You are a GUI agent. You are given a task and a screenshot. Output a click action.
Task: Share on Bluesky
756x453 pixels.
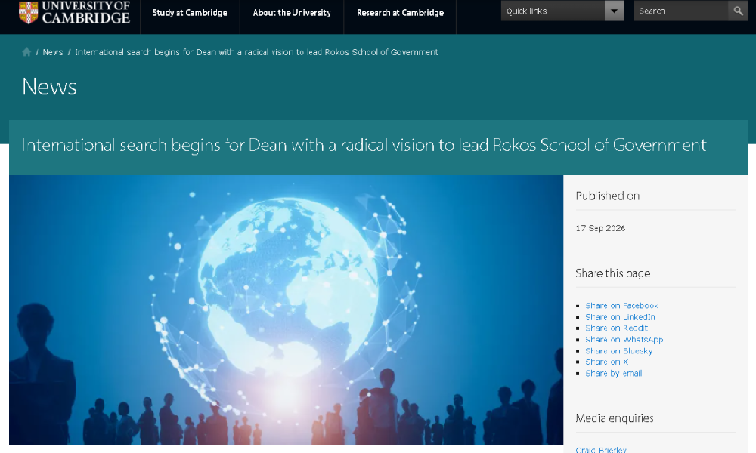(618, 351)
